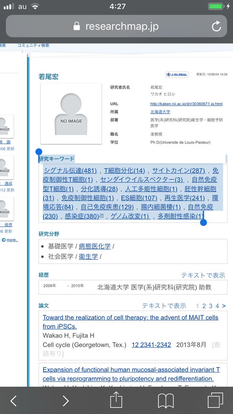Tap the lock icon in address bar
The image size is (233, 414).
(77, 26)
